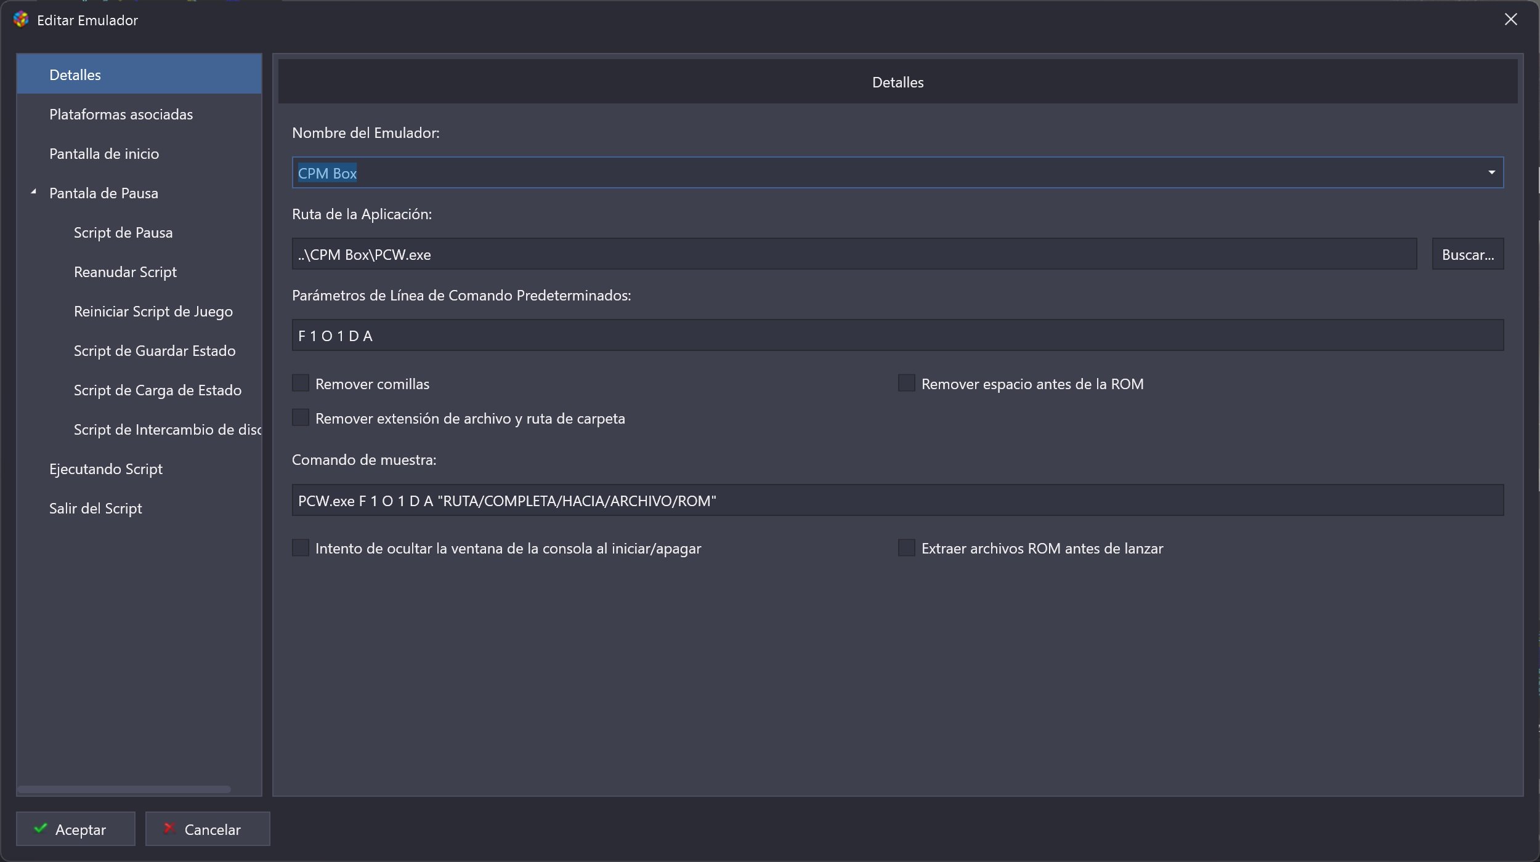Click the command line parameters field
1540x862 pixels.
[x=898, y=335]
